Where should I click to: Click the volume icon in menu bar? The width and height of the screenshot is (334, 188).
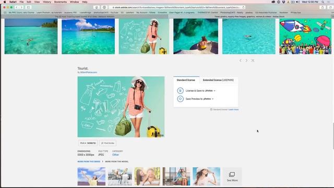pyautogui.click(x=297, y=2)
